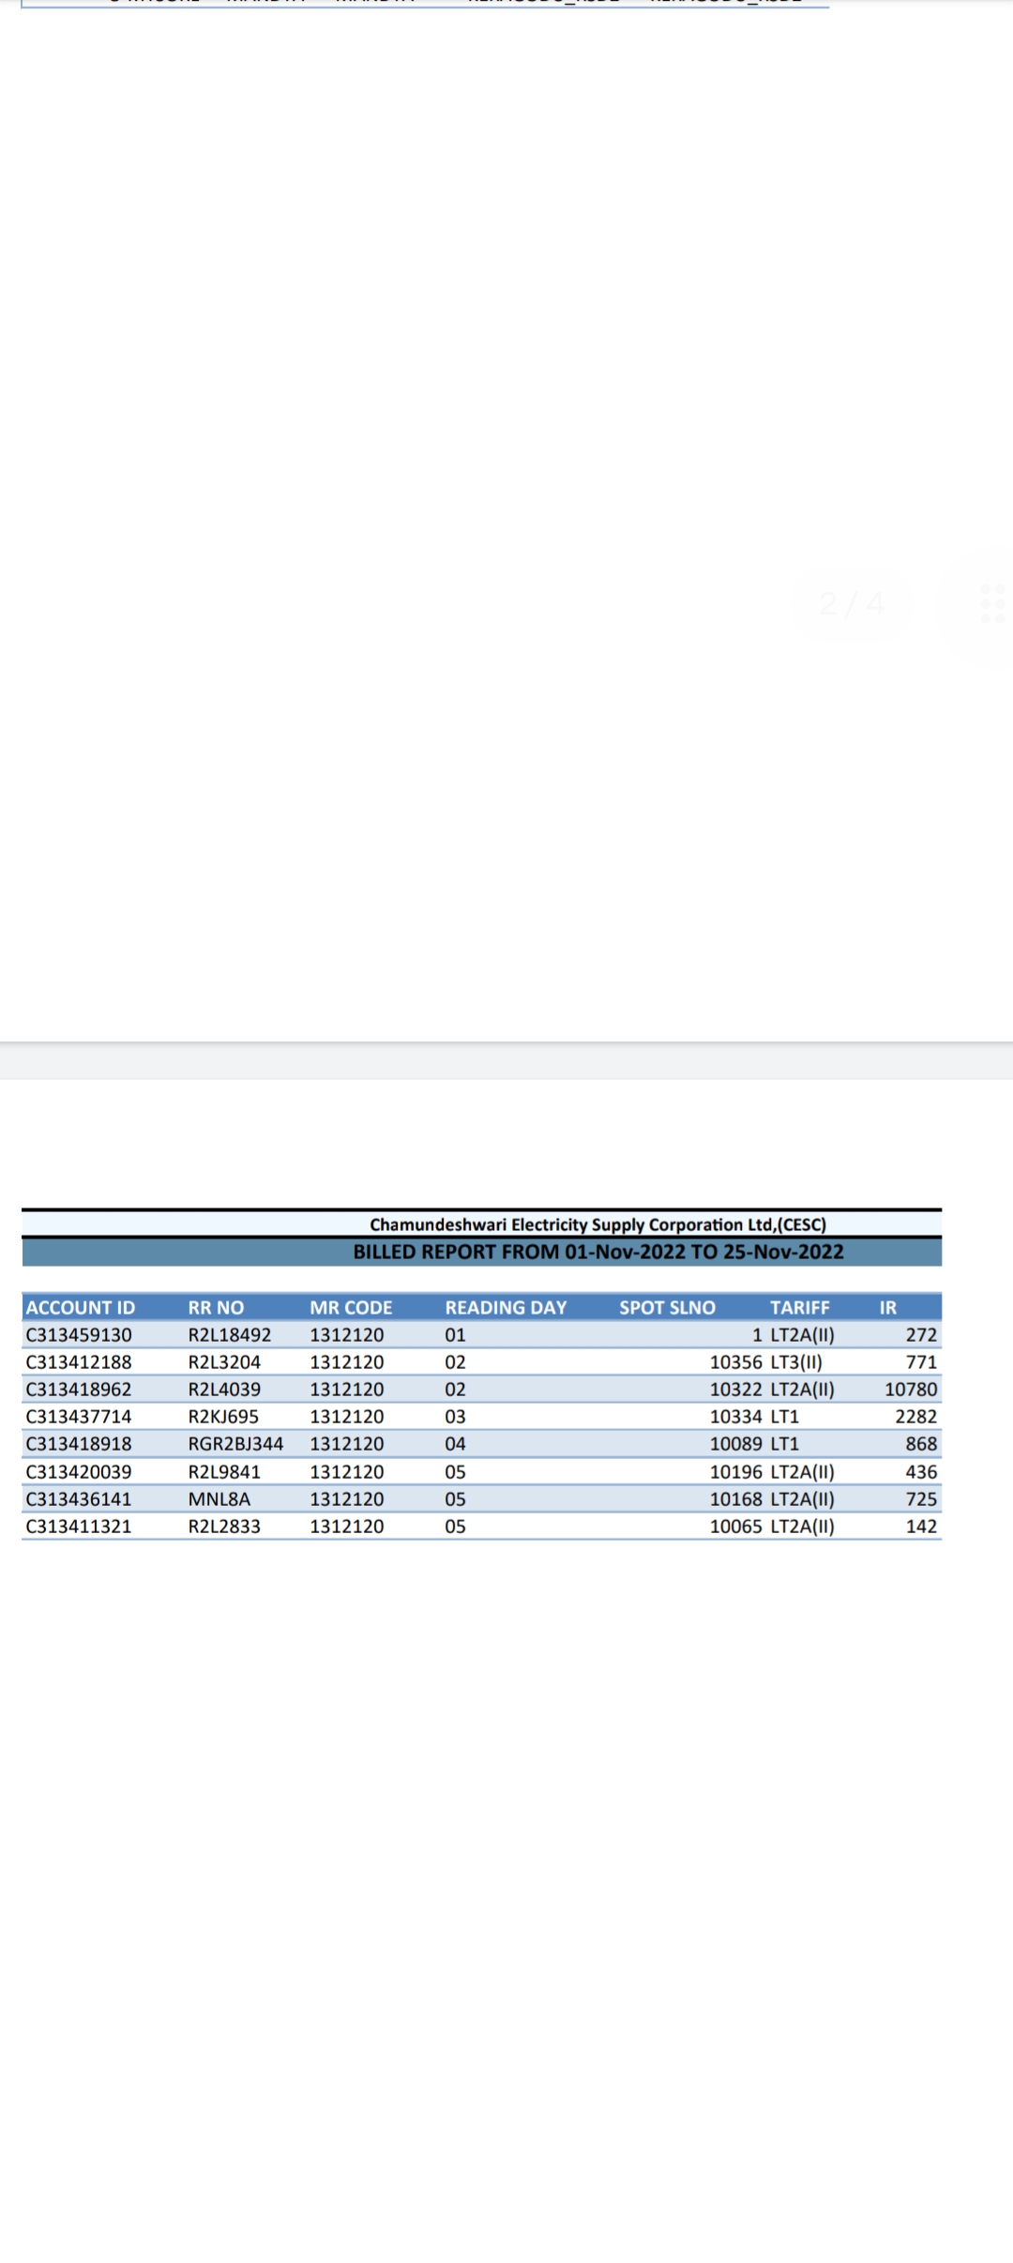Click the READING DAY column header
Image resolution: width=1013 pixels, height=2263 pixels.
506,1307
